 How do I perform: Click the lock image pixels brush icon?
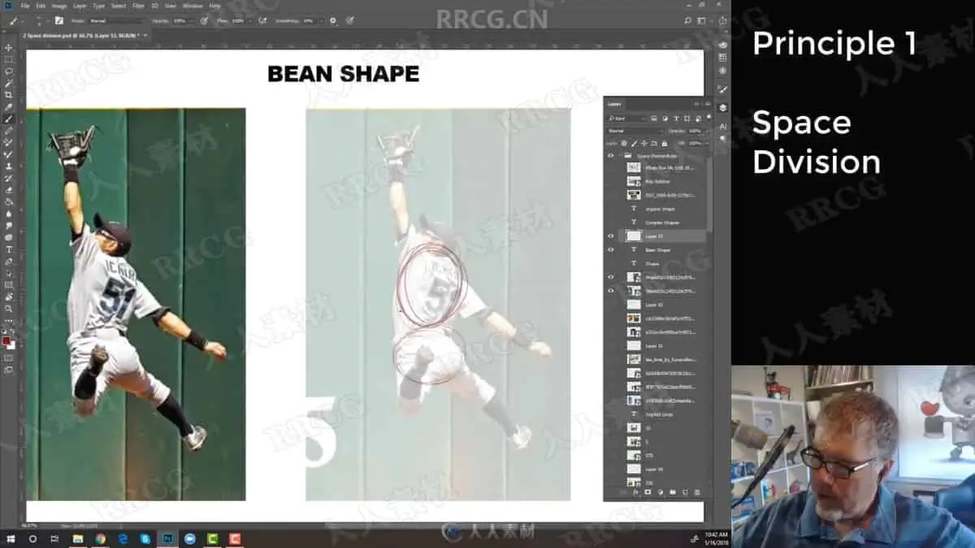(634, 144)
